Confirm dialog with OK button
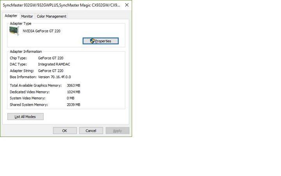The width and height of the screenshot is (281, 176). click(x=65, y=131)
